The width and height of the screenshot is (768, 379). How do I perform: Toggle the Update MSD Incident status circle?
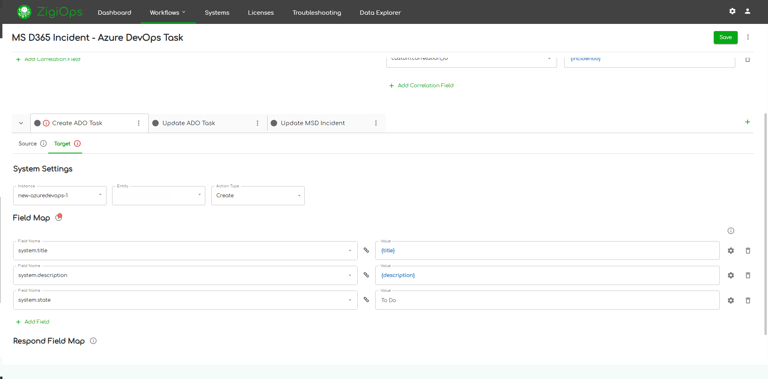click(x=274, y=123)
